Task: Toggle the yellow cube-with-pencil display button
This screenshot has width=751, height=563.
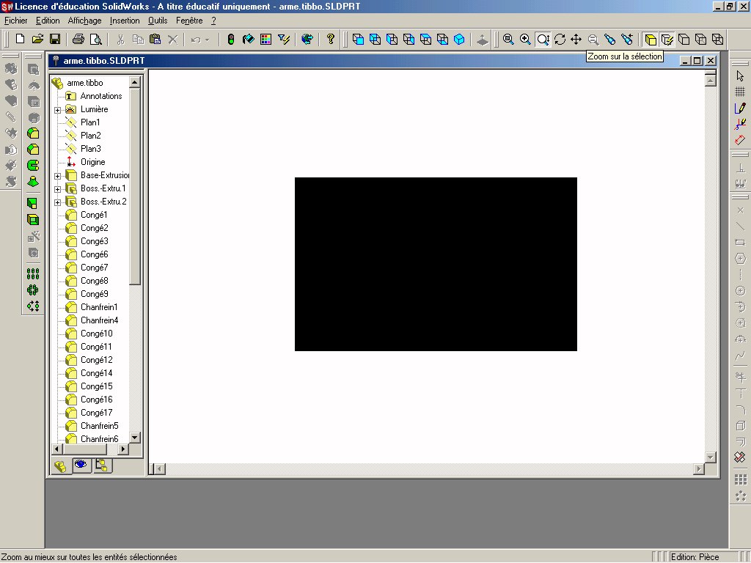Action: pos(667,39)
